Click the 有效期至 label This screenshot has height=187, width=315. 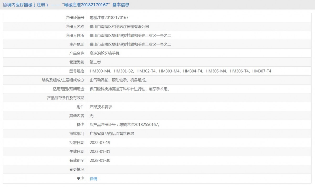[77, 161]
